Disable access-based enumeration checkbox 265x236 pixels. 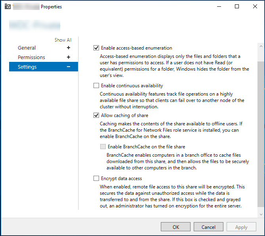[96, 48]
